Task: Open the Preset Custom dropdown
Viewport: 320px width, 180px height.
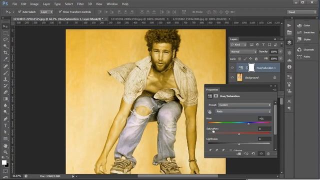Action: pyautogui.click(x=244, y=105)
